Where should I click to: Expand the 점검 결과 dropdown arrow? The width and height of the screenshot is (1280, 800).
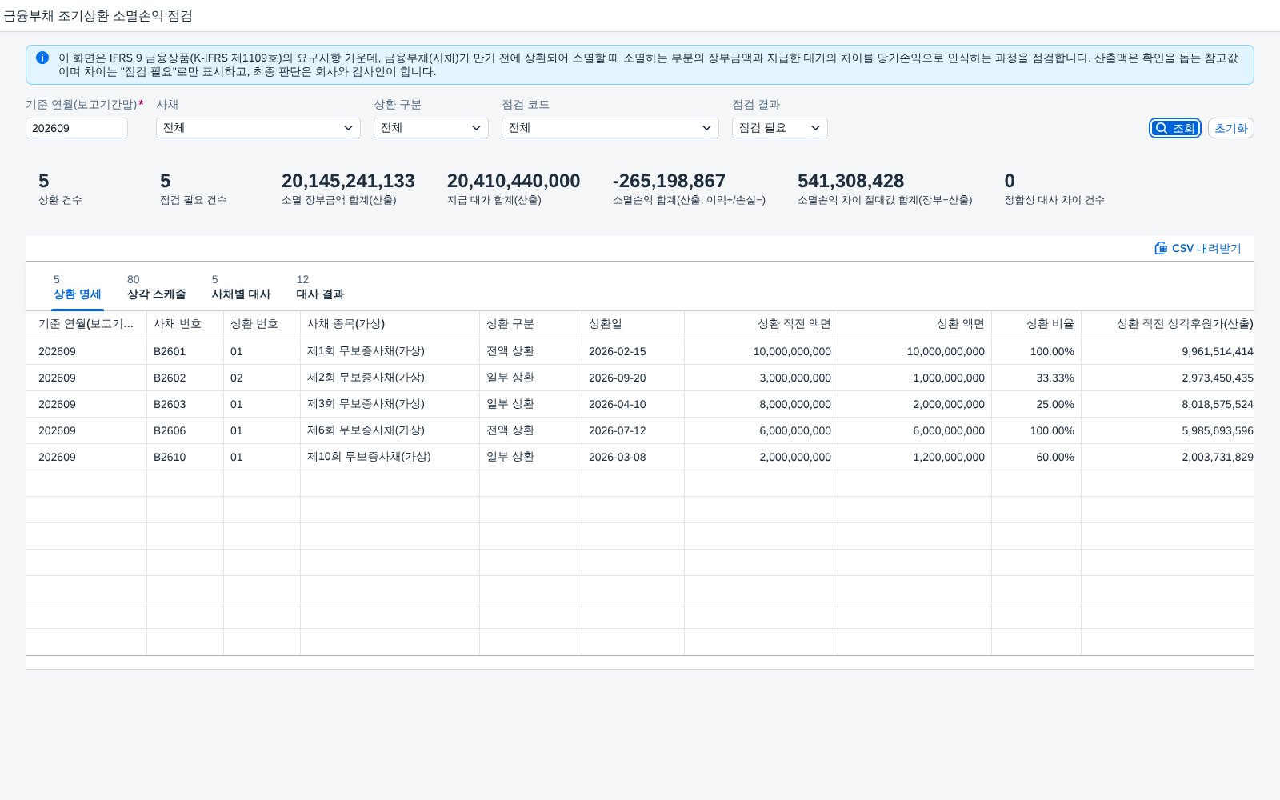[815, 128]
